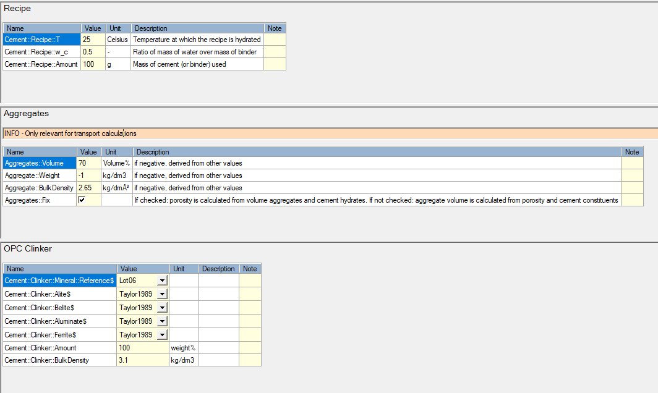
Task: Expand the Aluminate model dropdown
Action: [162, 321]
